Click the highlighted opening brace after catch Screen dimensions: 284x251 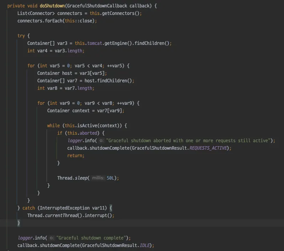tap(111, 208)
